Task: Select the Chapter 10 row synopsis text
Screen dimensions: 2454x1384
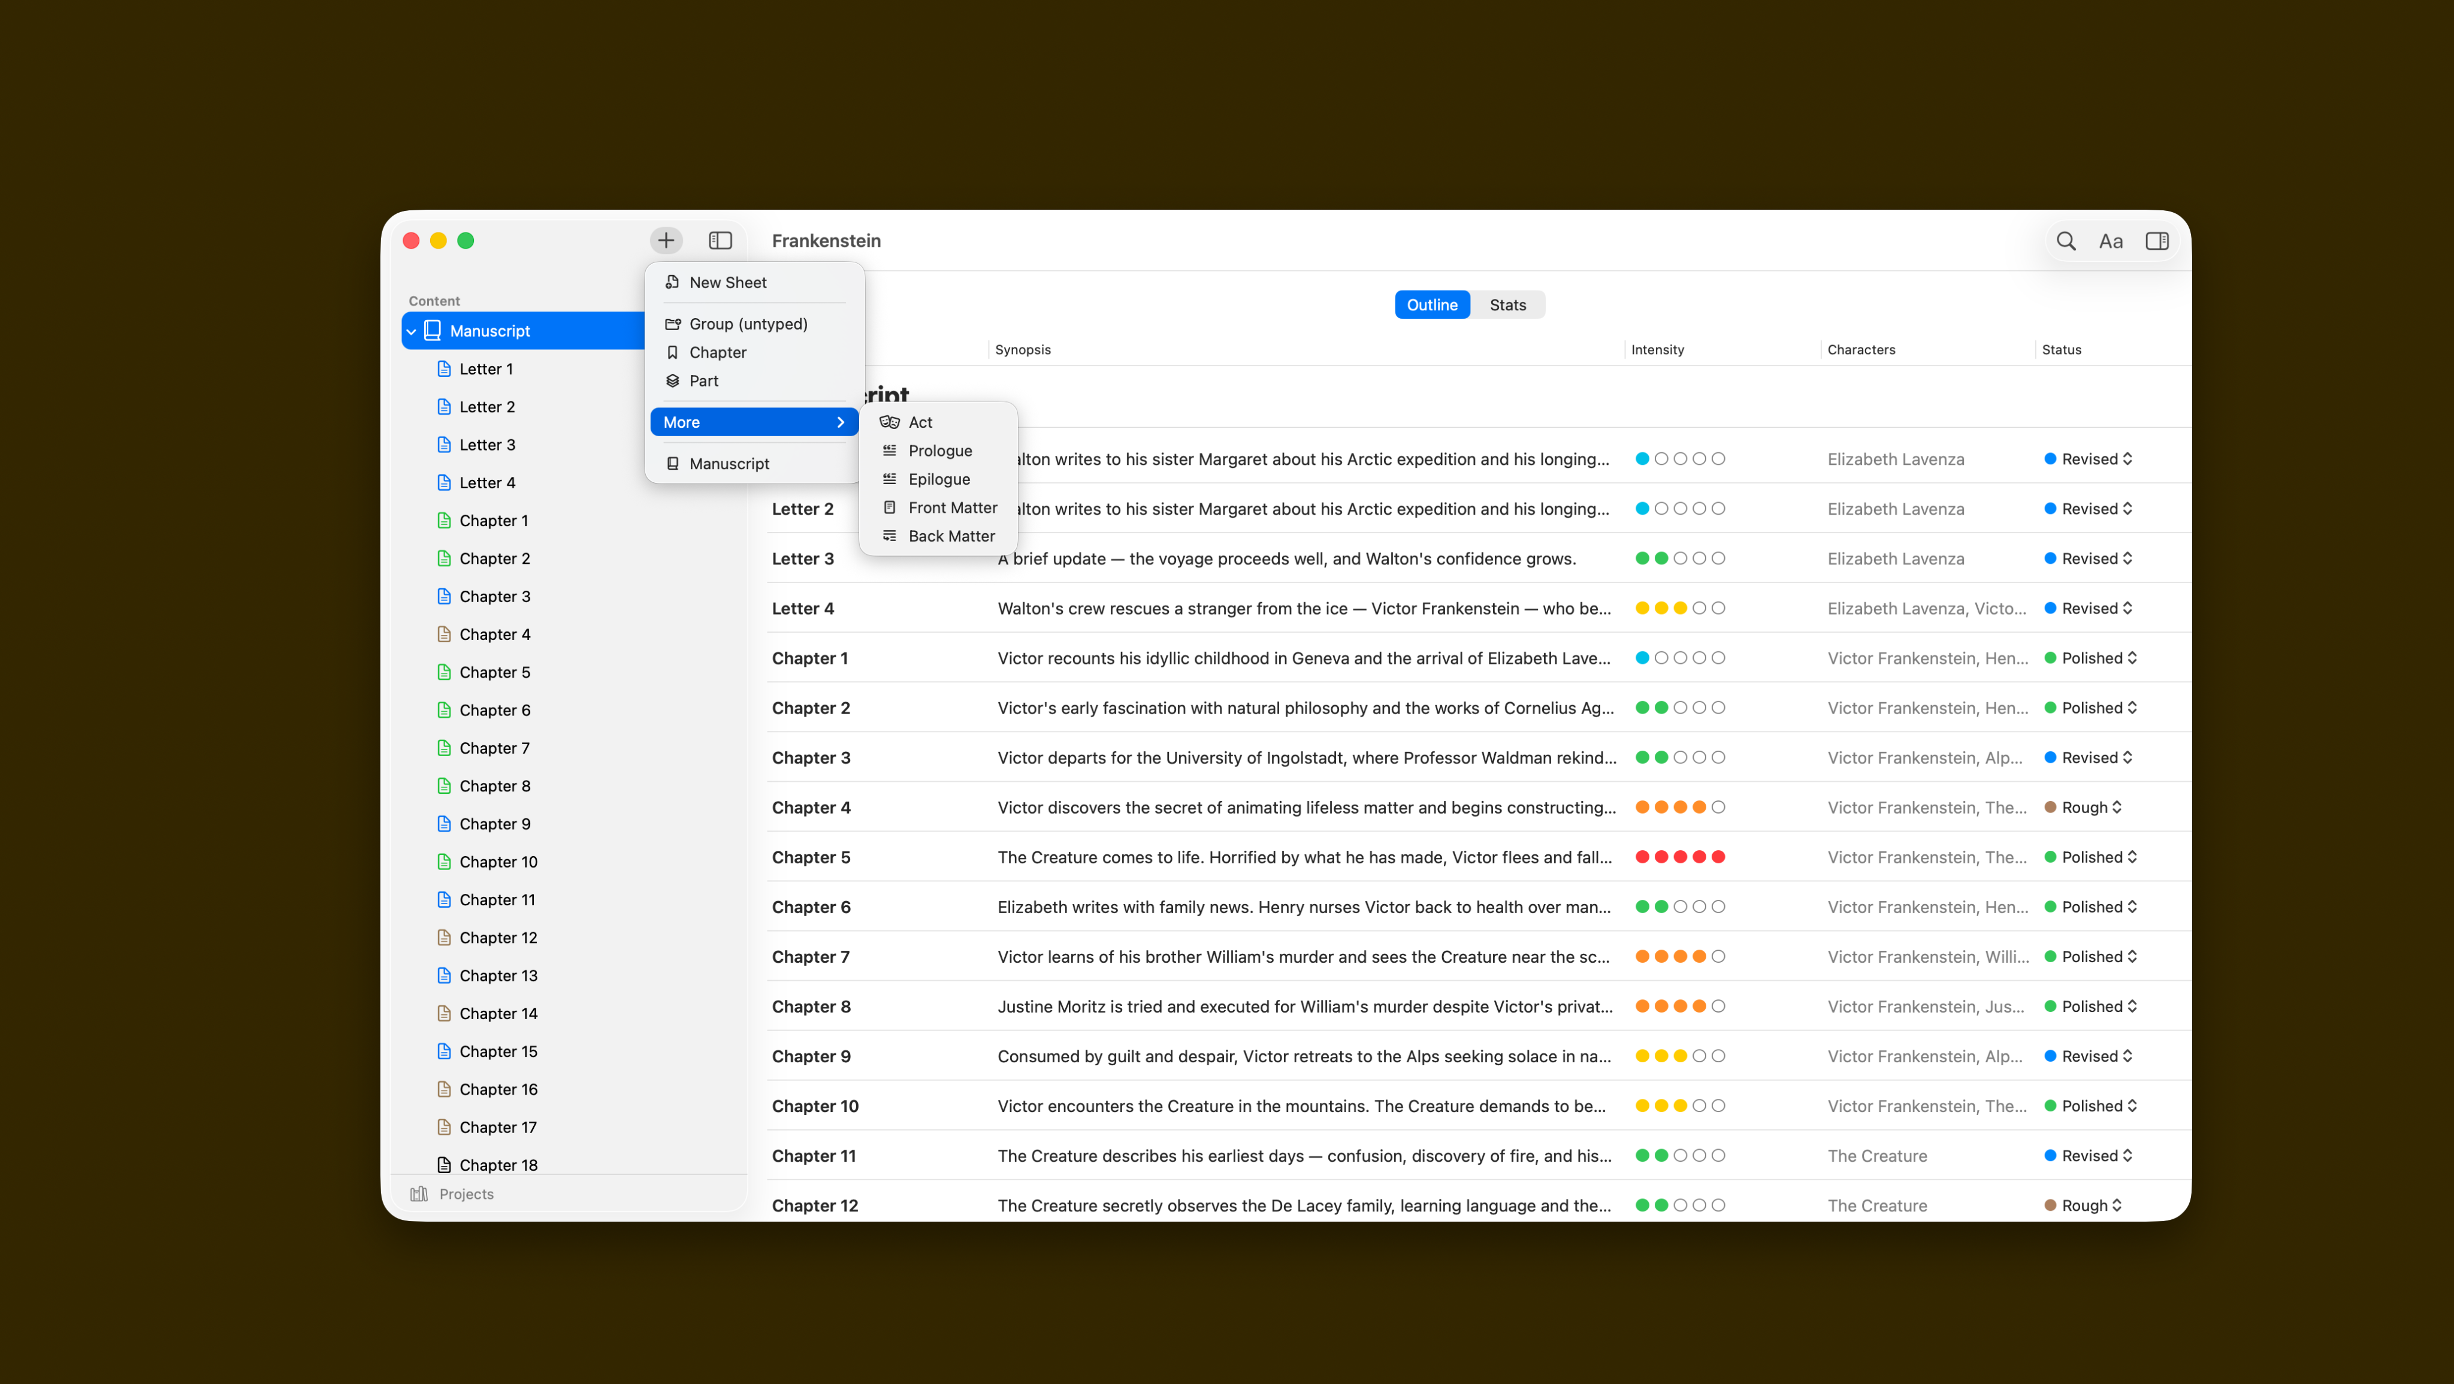Action: point(1301,1106)
